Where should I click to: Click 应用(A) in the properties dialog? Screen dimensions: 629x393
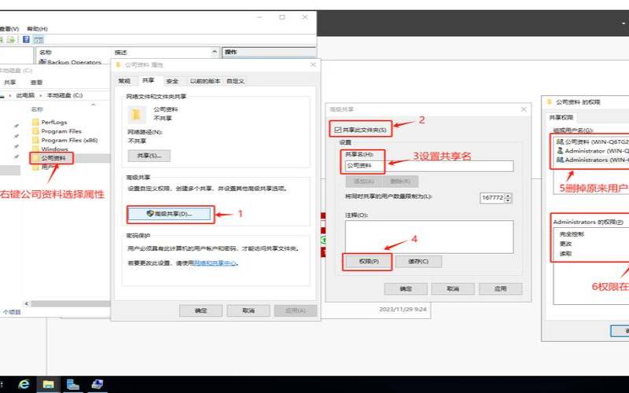(296, 310)
